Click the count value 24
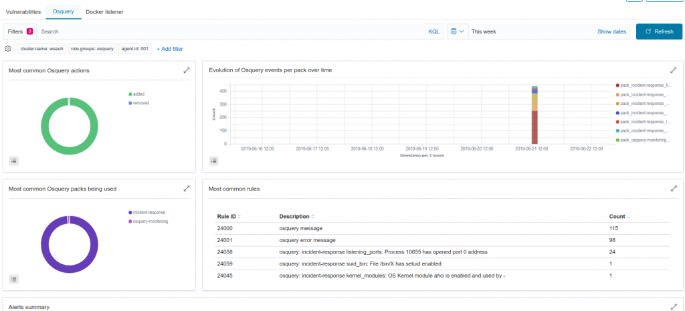The height and width of the screenshot is (311, 685). coord(613,252)
